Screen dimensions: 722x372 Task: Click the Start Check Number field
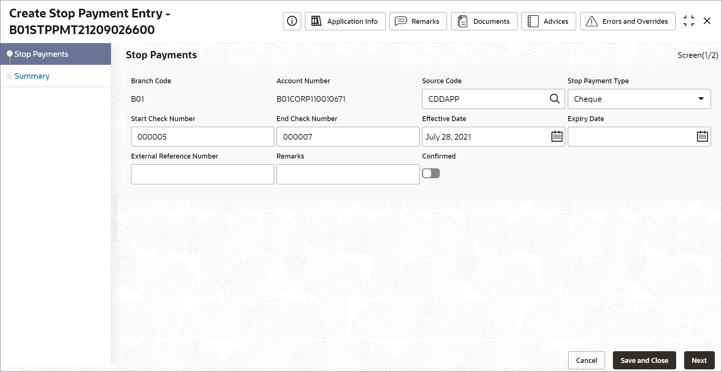(x=203, y=137)
